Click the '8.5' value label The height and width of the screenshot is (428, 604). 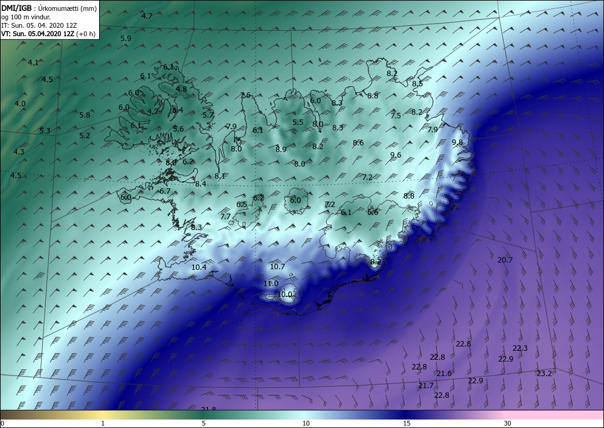(x=417, y=84)
